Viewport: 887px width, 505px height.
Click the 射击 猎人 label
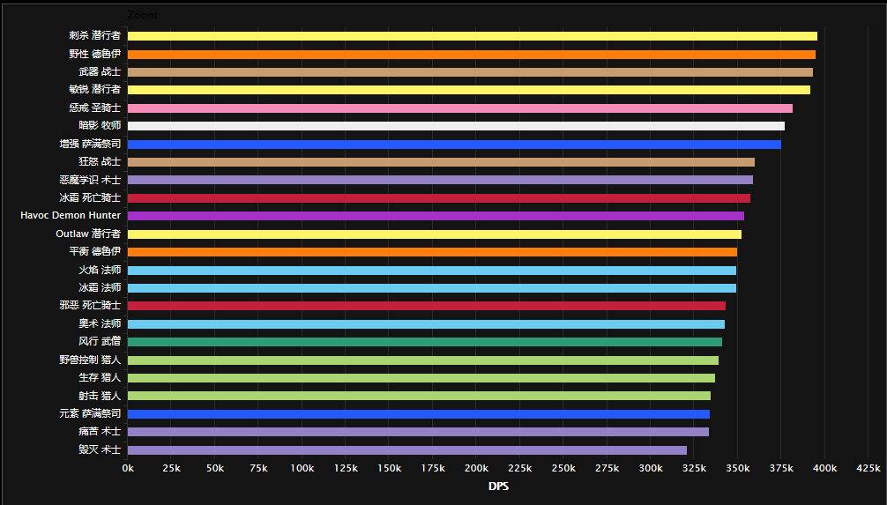click(100, 396)
